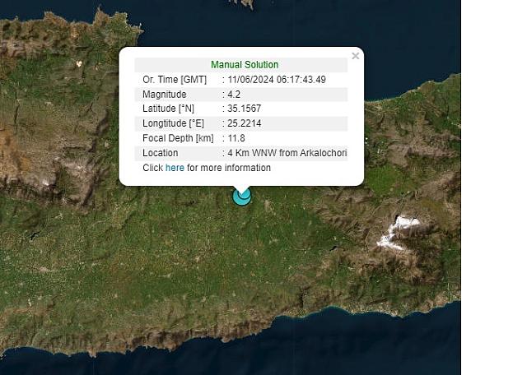
Task: Close the earthquake info popup
Action: tap(355, 57)
